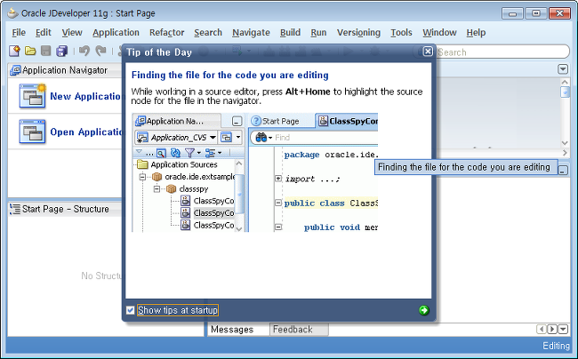Minimize the panel beside the tooltip
Viewport: 578px width, 359px height.
pyautogui.click(x=563, y=171)
